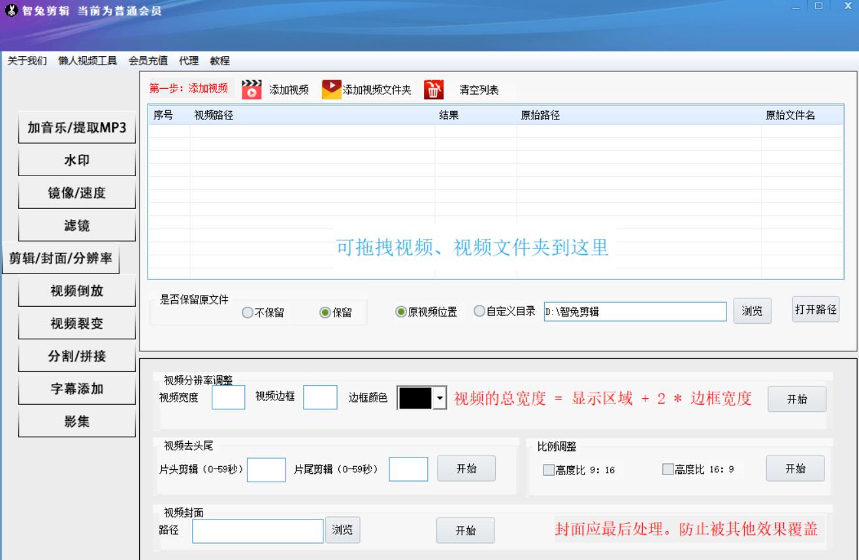Open the 代理 menu
This screenshot has width=859, height=560.
pyautogui.click(x=189, y=61)
